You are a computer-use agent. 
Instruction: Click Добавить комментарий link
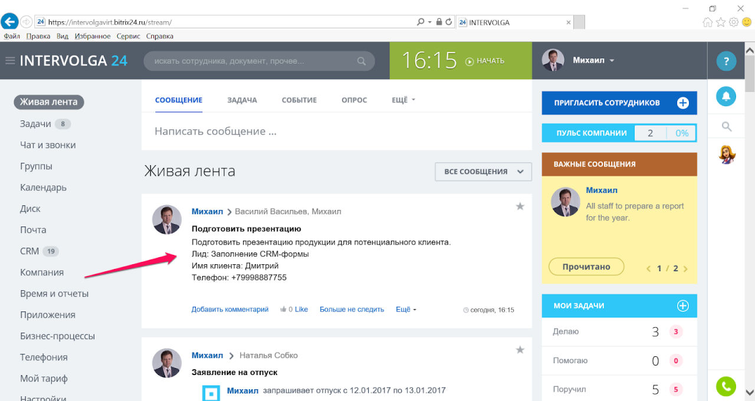pyautogui.click(x=230, y=309)
